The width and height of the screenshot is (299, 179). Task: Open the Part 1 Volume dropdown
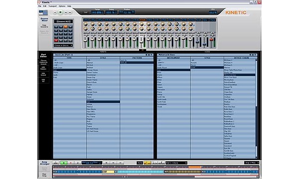[x=176, y=163]
